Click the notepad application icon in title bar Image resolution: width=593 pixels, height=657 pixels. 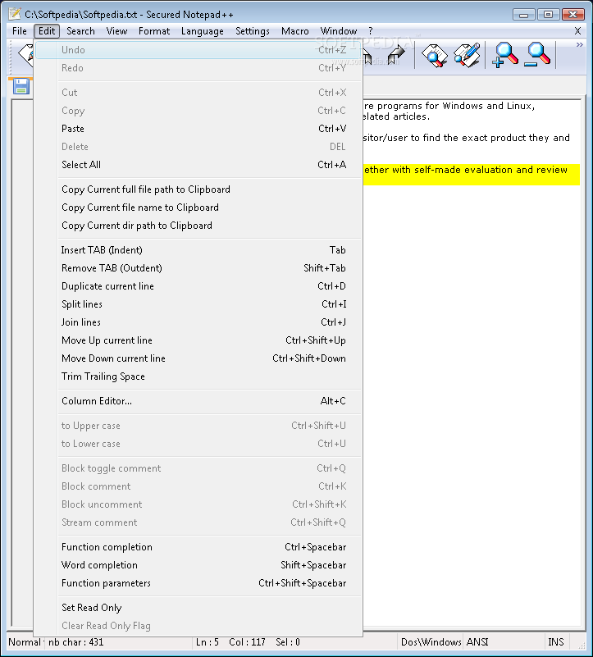15,13
